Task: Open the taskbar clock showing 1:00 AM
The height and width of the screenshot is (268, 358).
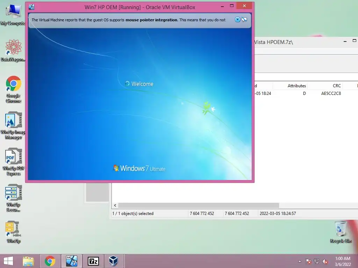Action: click(343, 261)
